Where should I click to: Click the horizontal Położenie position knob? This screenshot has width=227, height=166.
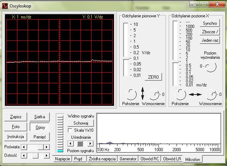(180, 95)
